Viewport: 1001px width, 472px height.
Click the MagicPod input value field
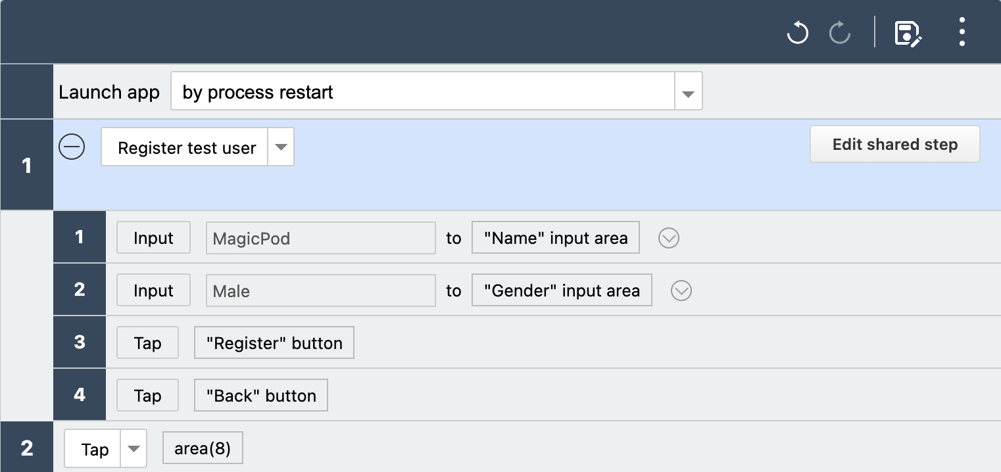pyautogui.click(x=321, y=238)
